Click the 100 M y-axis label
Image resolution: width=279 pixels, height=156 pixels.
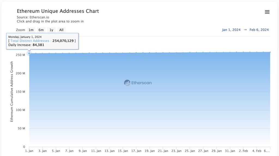coord(20,110)
